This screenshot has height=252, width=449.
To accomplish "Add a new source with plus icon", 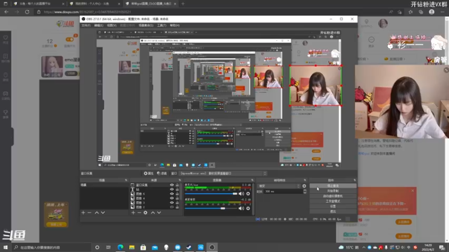I will [x=133, y=213].
